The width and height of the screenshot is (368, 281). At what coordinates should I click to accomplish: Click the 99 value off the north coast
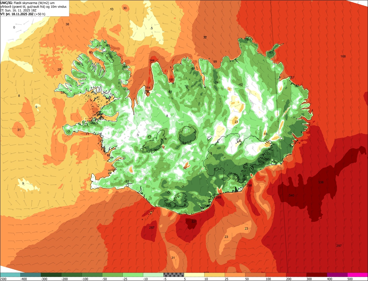pyautogui.click(x=215, y=61)
